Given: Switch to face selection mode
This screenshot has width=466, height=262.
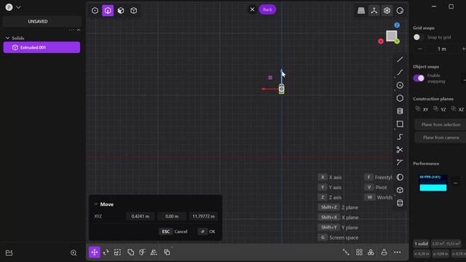Looking at the screenshot, I should point(121,11).
